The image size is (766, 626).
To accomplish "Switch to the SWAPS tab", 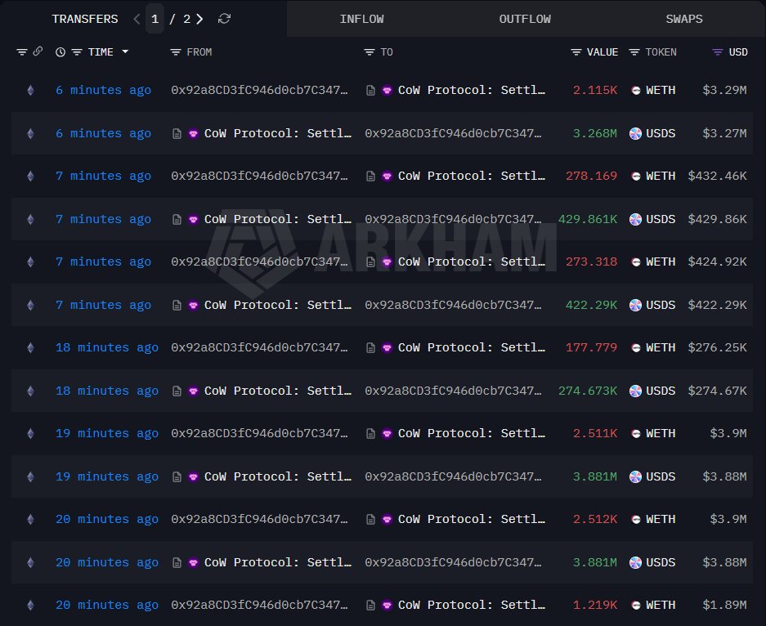I will pyautogui.click(x=684, y=19).
